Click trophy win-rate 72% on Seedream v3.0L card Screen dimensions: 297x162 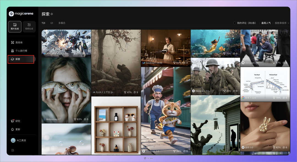77,53
